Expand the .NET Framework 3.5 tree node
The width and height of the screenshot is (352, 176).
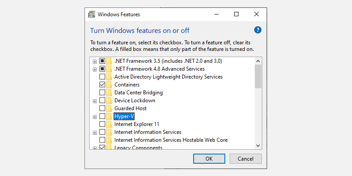95,61
